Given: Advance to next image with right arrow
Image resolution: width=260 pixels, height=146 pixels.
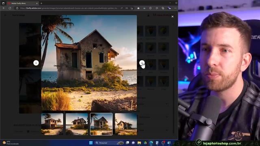Looking at the screenshot, I should 142,63.
